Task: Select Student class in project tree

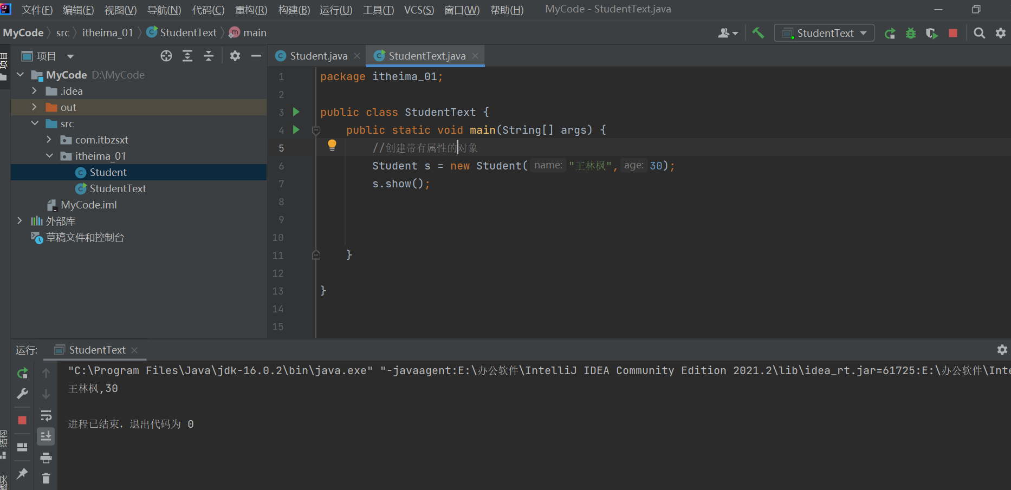Action: 108,172
